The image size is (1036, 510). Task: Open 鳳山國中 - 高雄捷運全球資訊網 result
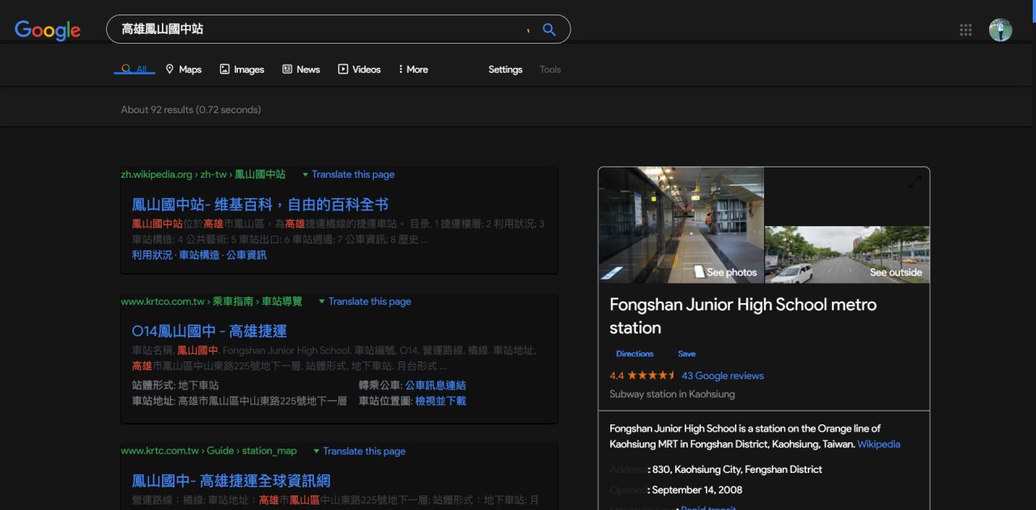tap(231, 481)
